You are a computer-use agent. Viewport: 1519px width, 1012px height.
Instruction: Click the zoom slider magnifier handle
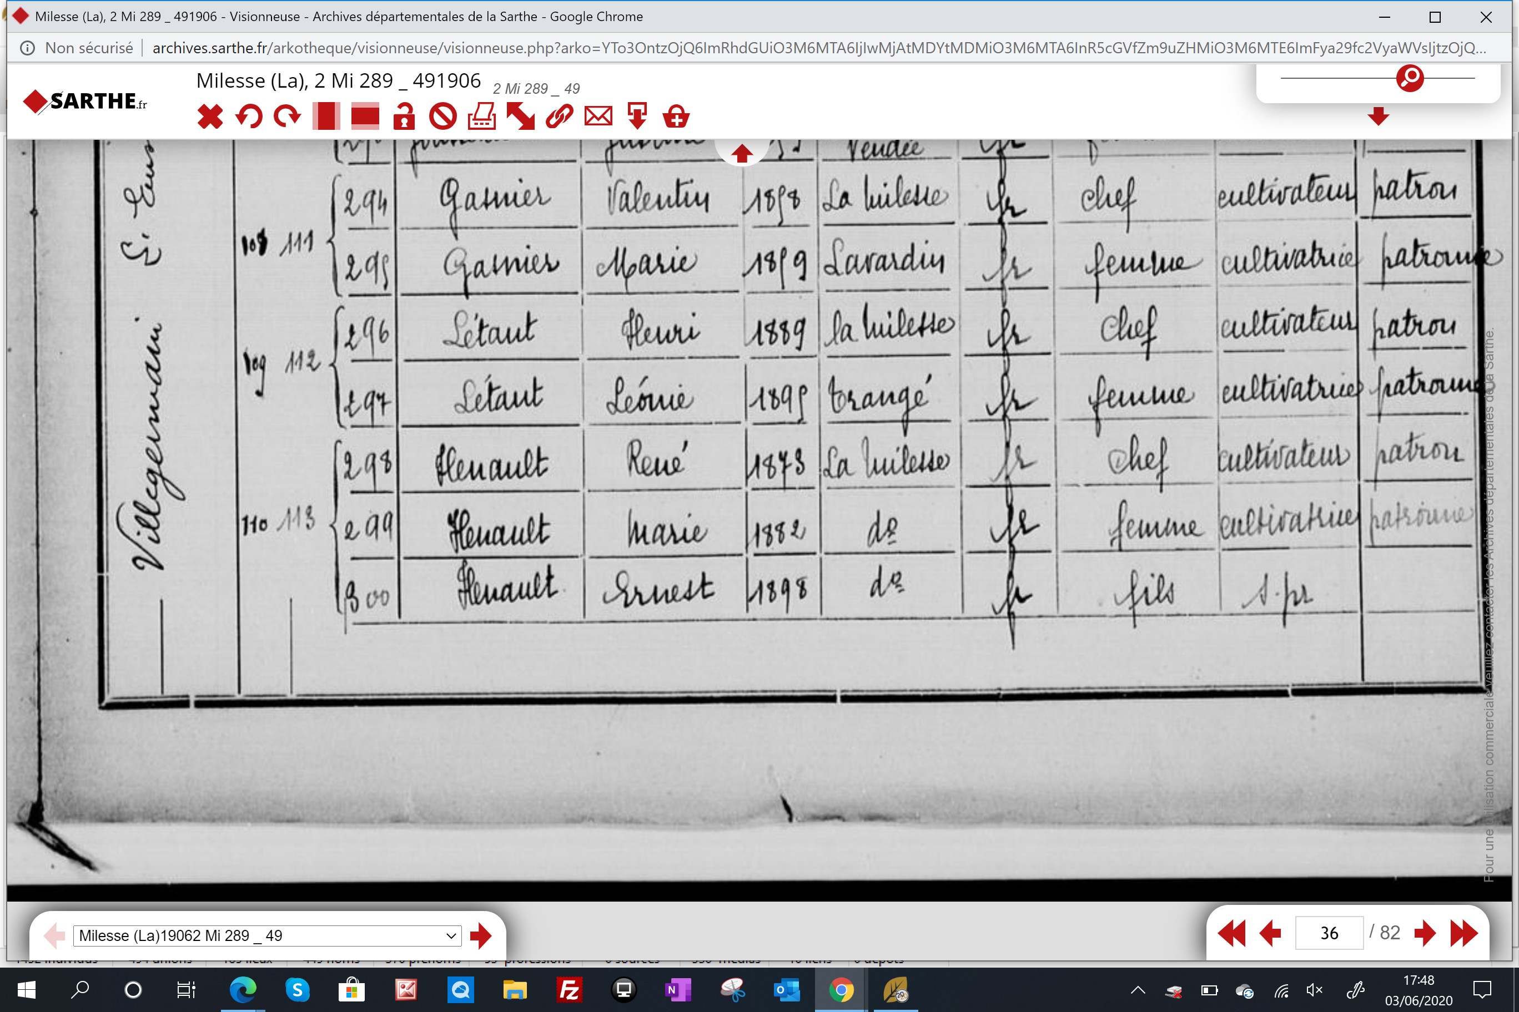click(x=1410, y=78)
